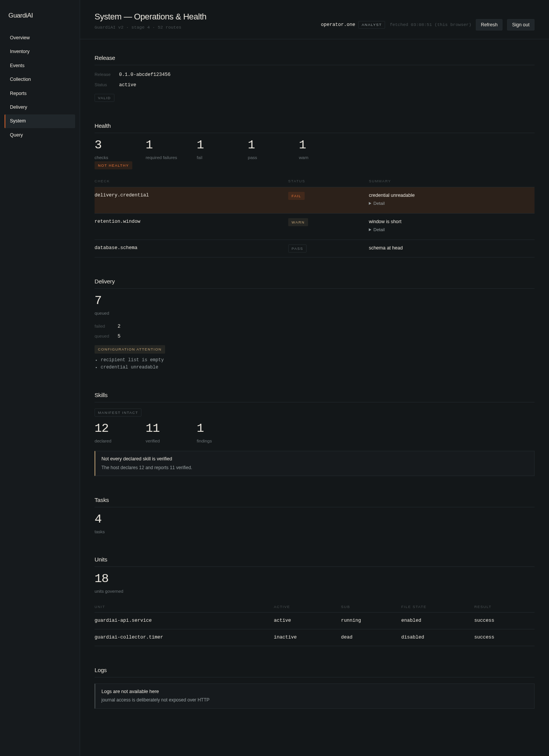Image resolution: width=549 pixels, height=756 pixels.
Task: Click the 'inactive' active state cell
Action: [x=285, y=637]
